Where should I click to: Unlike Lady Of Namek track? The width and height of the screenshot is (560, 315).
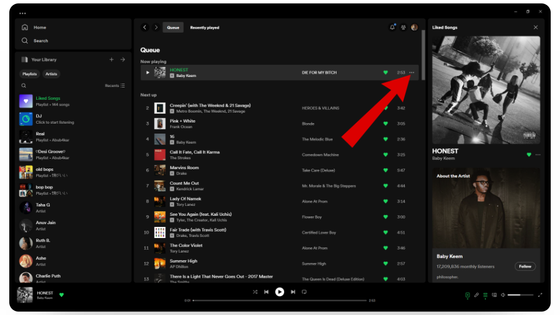pos(386,201)
